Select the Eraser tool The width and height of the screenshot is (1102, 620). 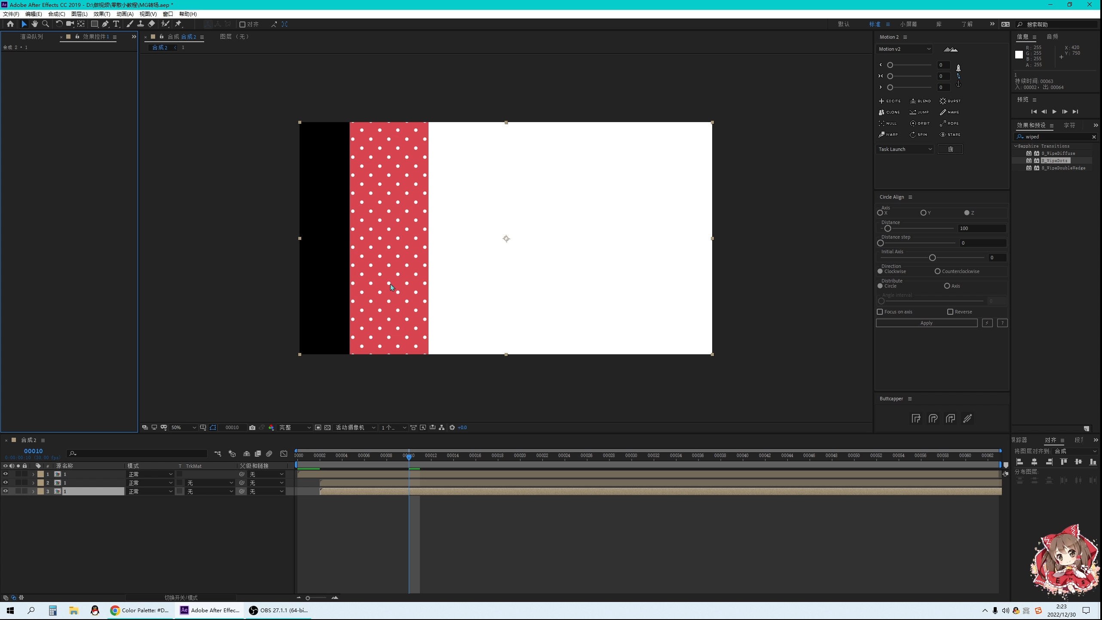[x=151, y=24]
